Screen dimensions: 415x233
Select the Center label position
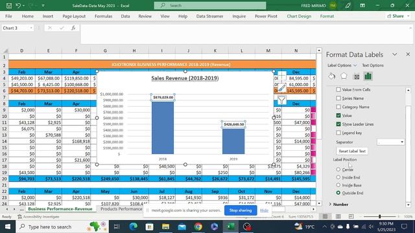pos(338,170)
